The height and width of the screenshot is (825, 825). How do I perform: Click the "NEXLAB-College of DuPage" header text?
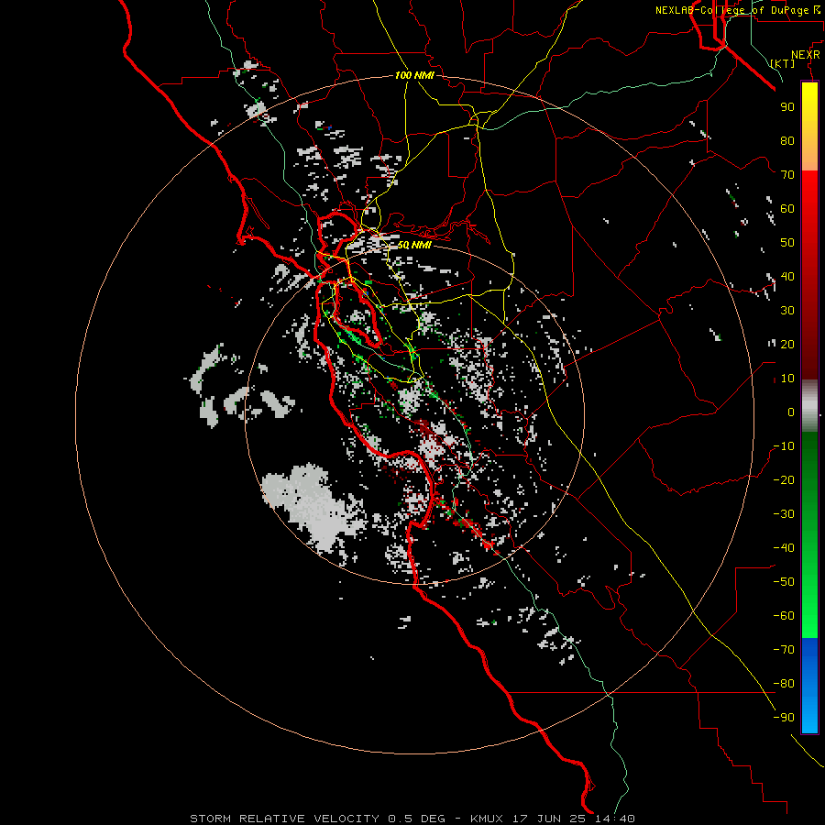pos(731,10)
